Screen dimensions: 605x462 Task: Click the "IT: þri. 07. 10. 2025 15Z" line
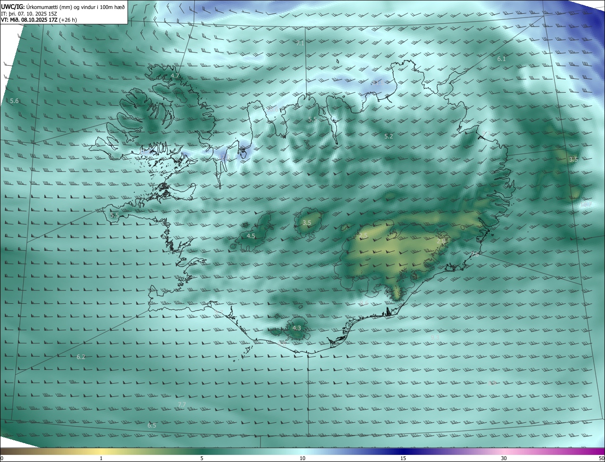pos(28,13)
